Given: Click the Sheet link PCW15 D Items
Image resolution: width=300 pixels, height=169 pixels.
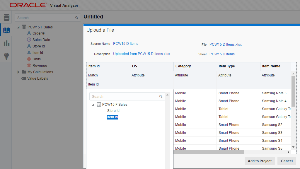Looking at the screenshot, I should [222, 54].
